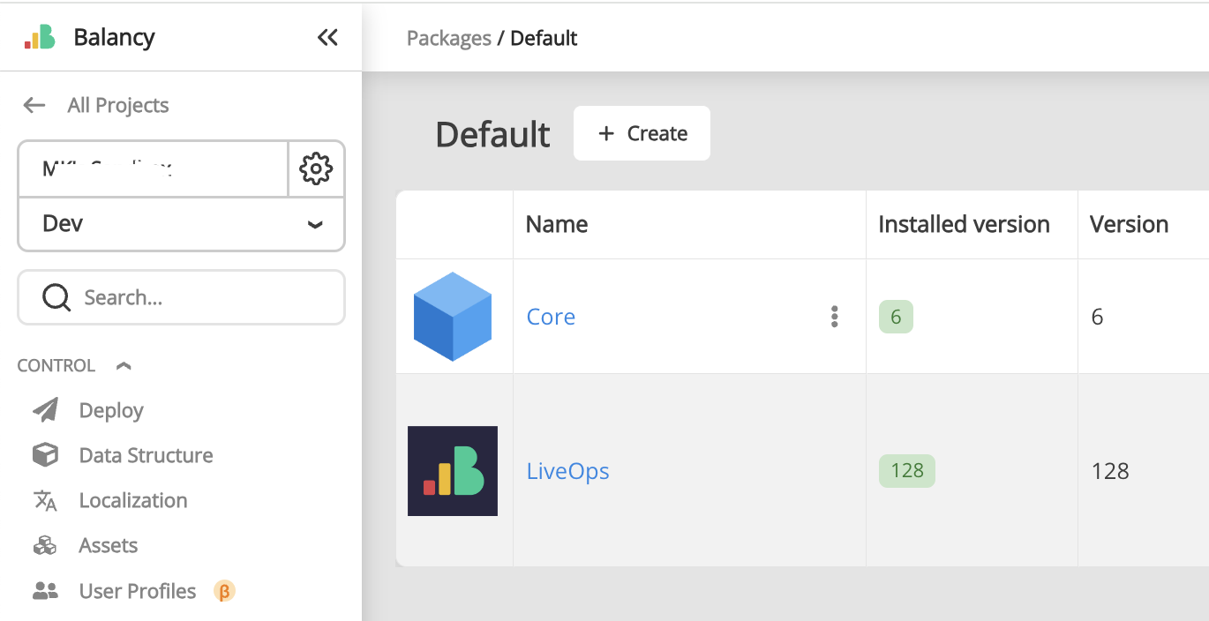Click the back arrow beside All Projects
Image resolution: width=1209 pixels, height=621 pixels.
[x=34, y=105]
